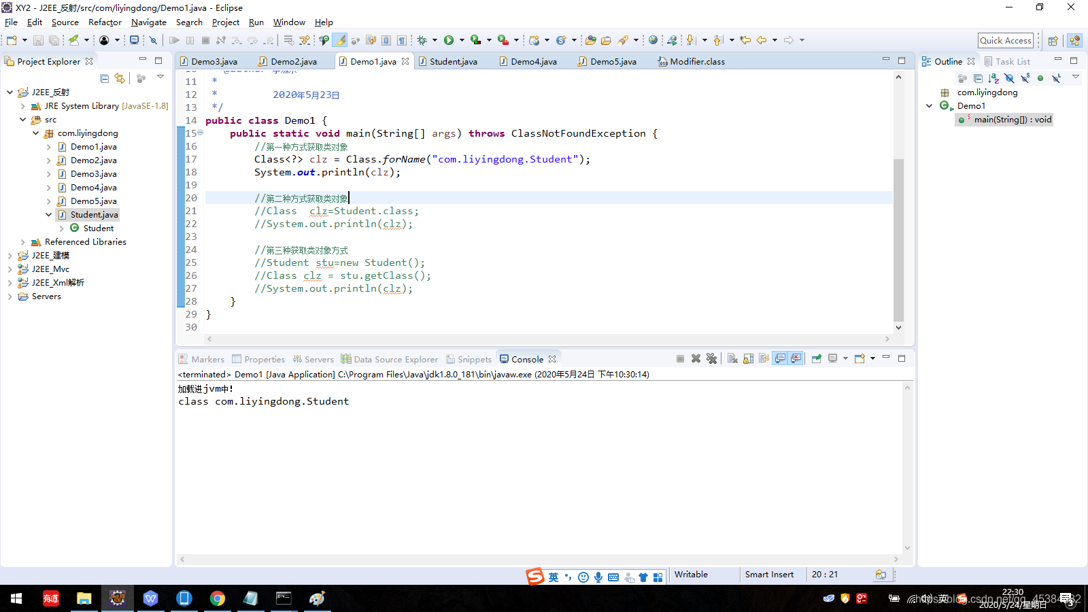
Task: Open the Navigate menu
Action: pyautogui.click(x=148, y=22)
